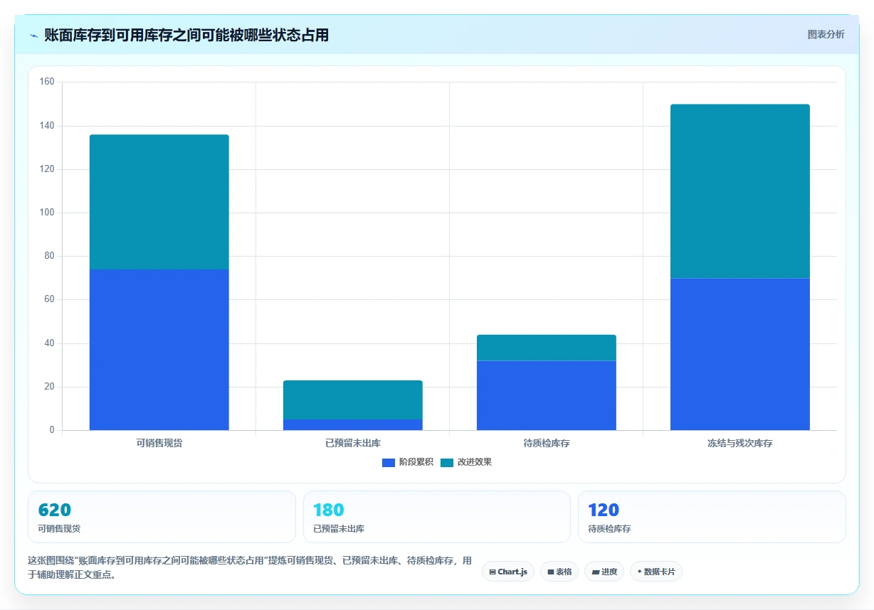Click the 可销售现货 x-axis label
874x610 pixels.
point(159,443)
